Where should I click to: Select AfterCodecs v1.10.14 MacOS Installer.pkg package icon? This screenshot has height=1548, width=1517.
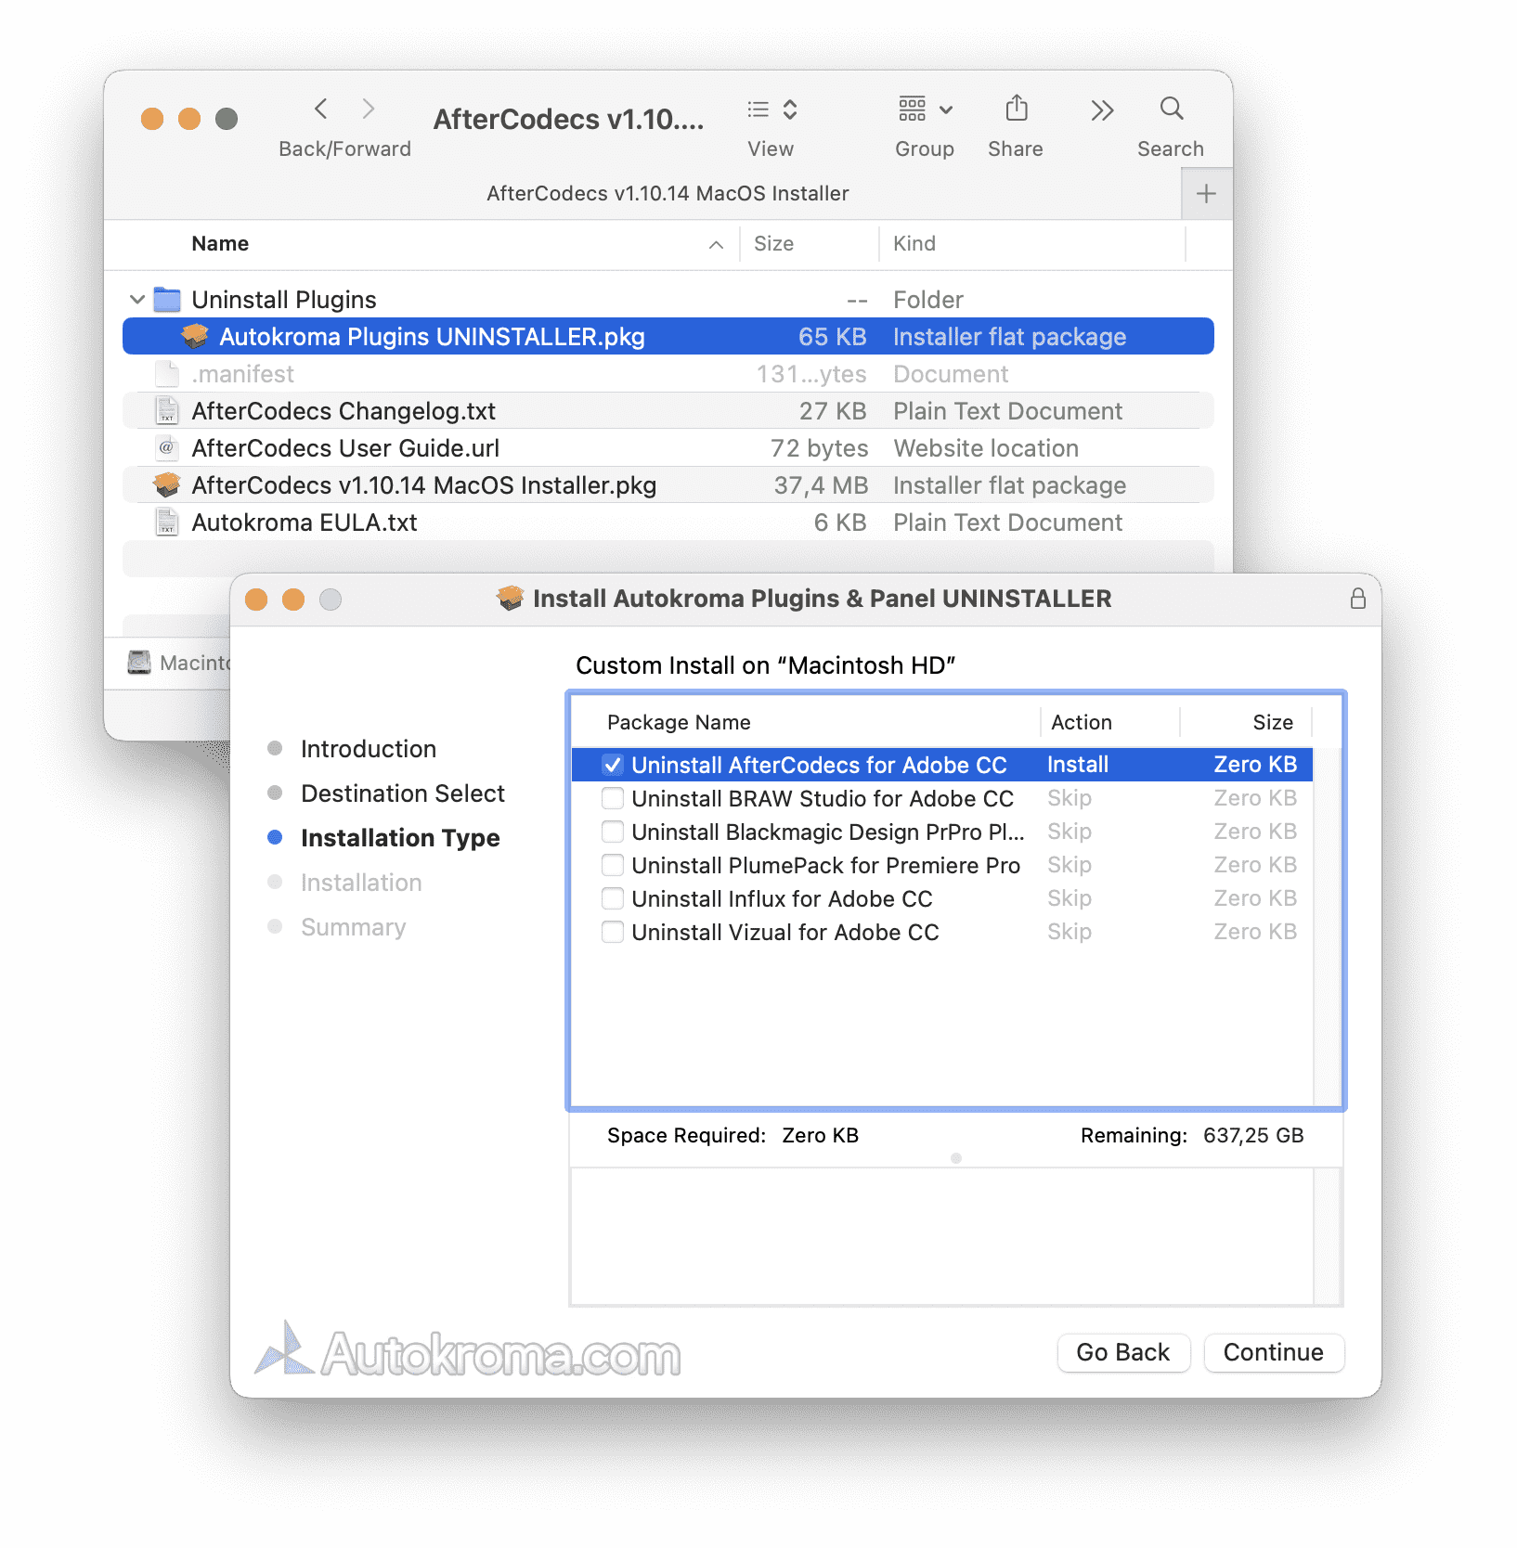167,485
